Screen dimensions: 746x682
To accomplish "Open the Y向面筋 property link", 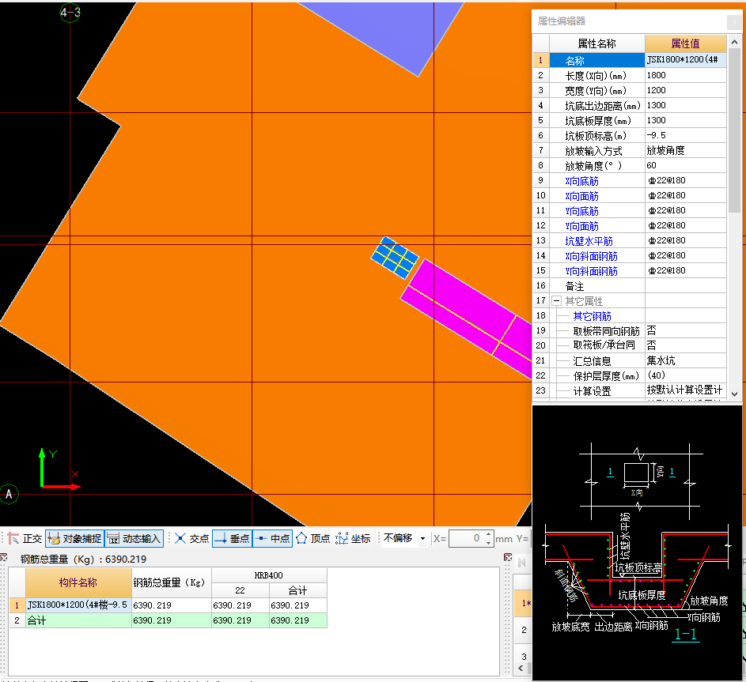I will [582, 226].
